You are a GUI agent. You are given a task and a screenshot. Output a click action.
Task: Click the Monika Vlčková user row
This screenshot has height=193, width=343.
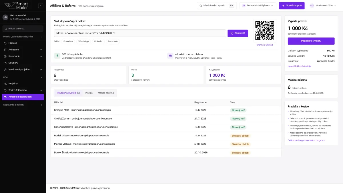(x=166, y=144)
